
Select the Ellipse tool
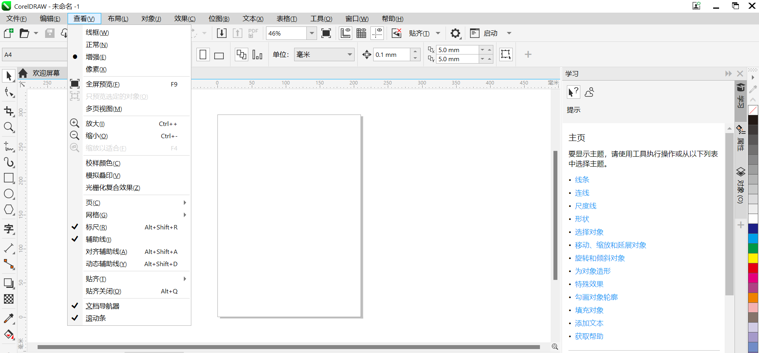click(x=9, y=194)
